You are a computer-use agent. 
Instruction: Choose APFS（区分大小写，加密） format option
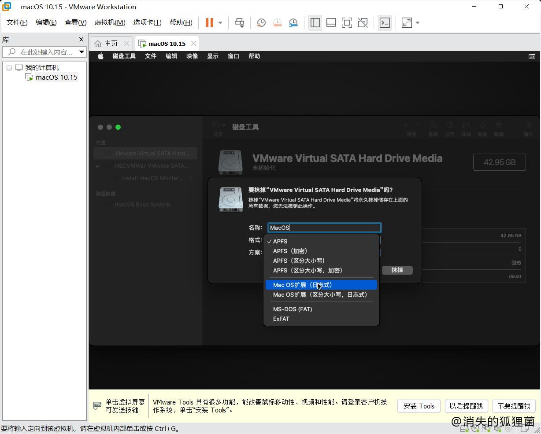tap(321, 270)
